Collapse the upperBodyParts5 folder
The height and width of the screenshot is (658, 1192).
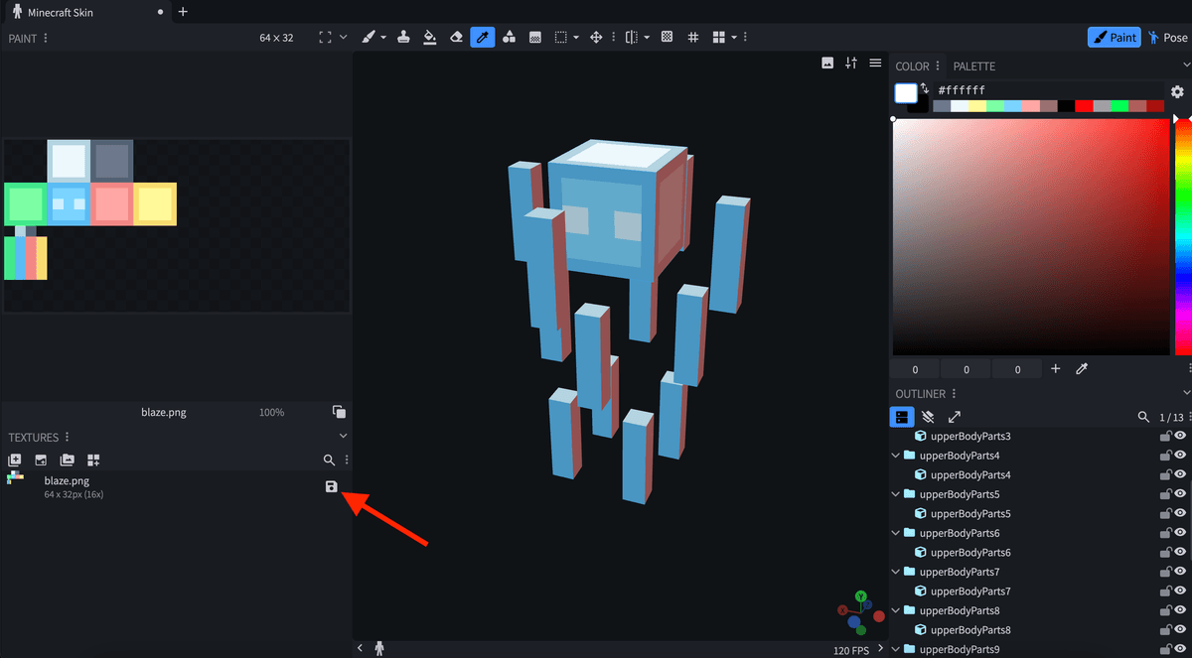pos(895,493)
